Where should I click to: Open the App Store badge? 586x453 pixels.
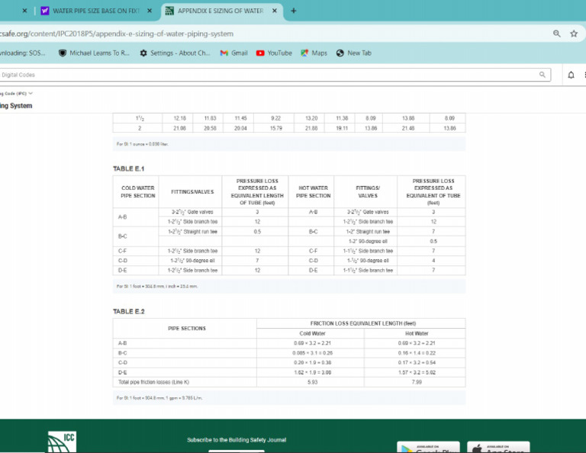coord(498,448)
